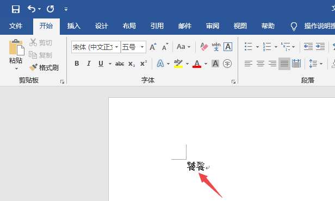The width and height of the screenshot is (335, 201).
Task: Switch to the 开始 ribbon tab
Action: (46, 26)
